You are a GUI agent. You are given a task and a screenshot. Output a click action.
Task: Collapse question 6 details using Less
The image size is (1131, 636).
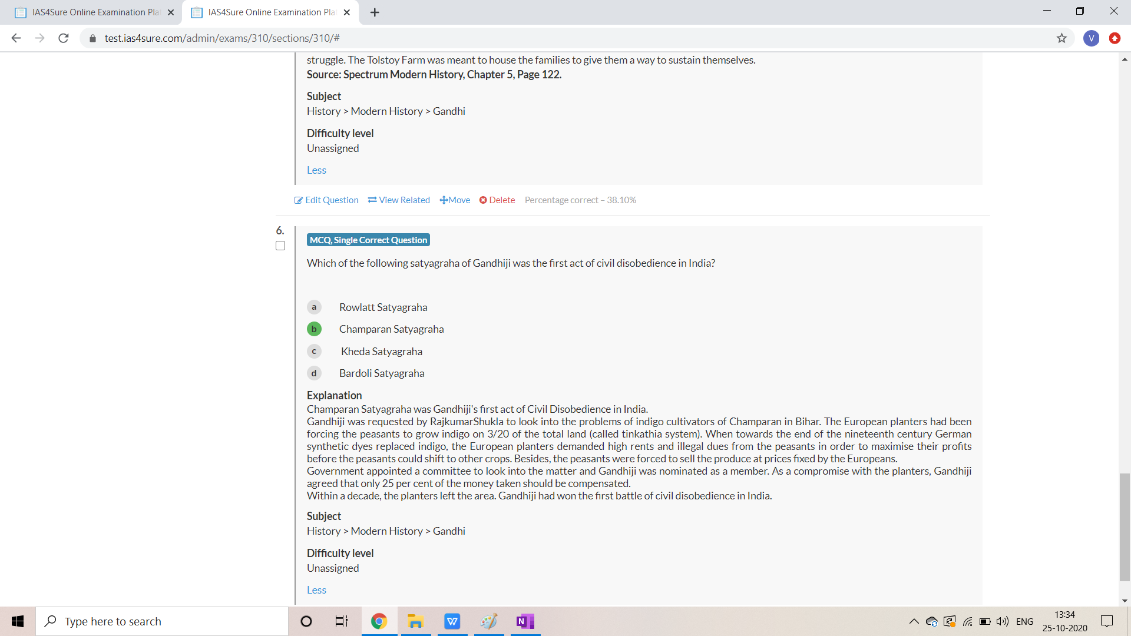pyautogui.click(x=316, y=590)
